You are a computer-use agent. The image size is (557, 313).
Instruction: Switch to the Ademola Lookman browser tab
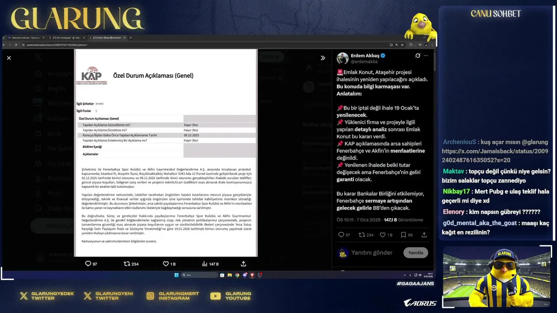pyautogui.click(x=26, y=38)
